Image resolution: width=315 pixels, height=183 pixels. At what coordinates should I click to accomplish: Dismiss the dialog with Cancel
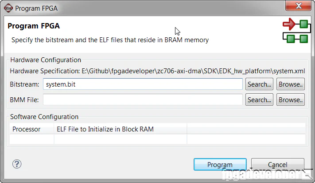click(277, 164)
